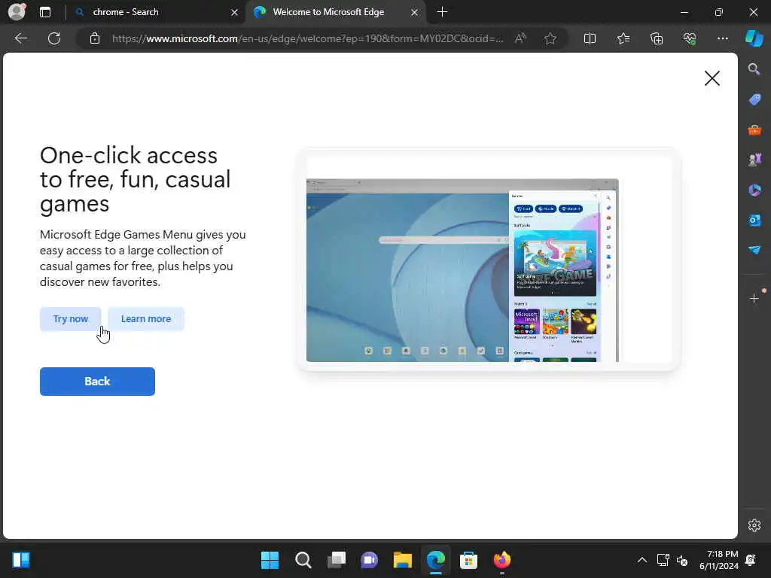Go back using the browser back arrow

coord(20,38)
